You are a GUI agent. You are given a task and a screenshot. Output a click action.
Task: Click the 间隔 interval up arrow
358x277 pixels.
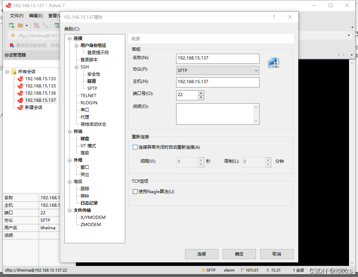coord(201,160)
